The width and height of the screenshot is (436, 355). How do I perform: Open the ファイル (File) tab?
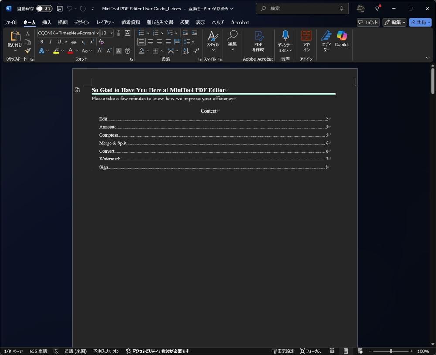(x=11, y=23)
